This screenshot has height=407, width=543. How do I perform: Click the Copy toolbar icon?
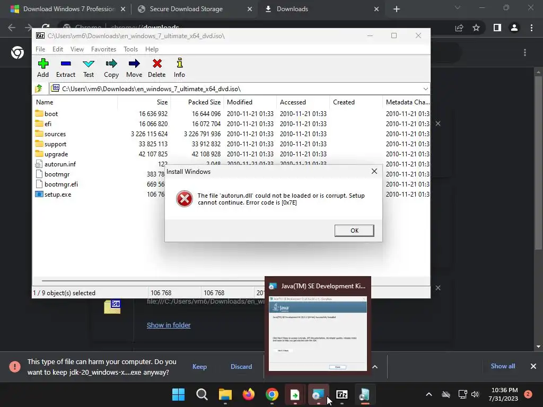(111, 68)
